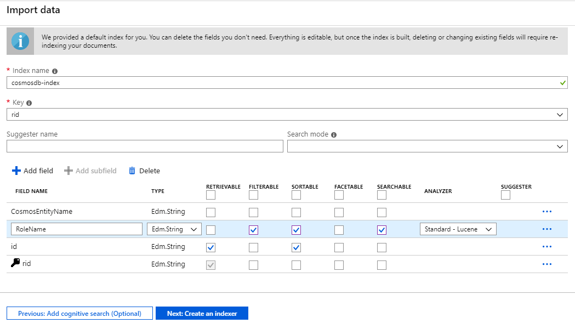Viewport: 575px width, 323px height.
Task: Enable Facetable for the RoleName field
Action: (x=338, y=229)
